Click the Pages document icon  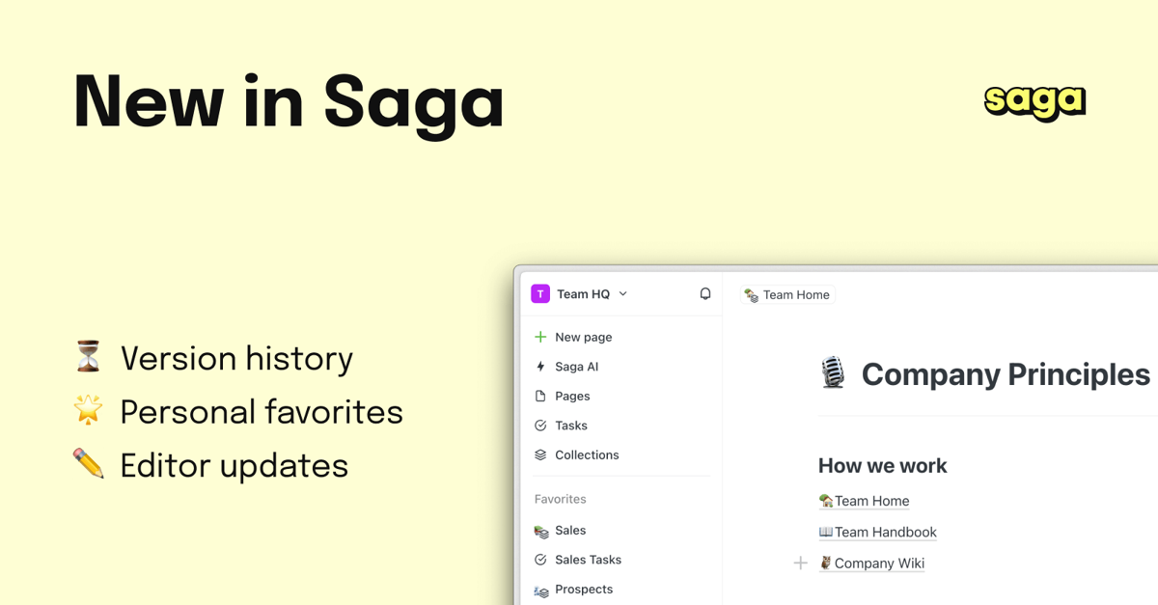pos(540,396)
